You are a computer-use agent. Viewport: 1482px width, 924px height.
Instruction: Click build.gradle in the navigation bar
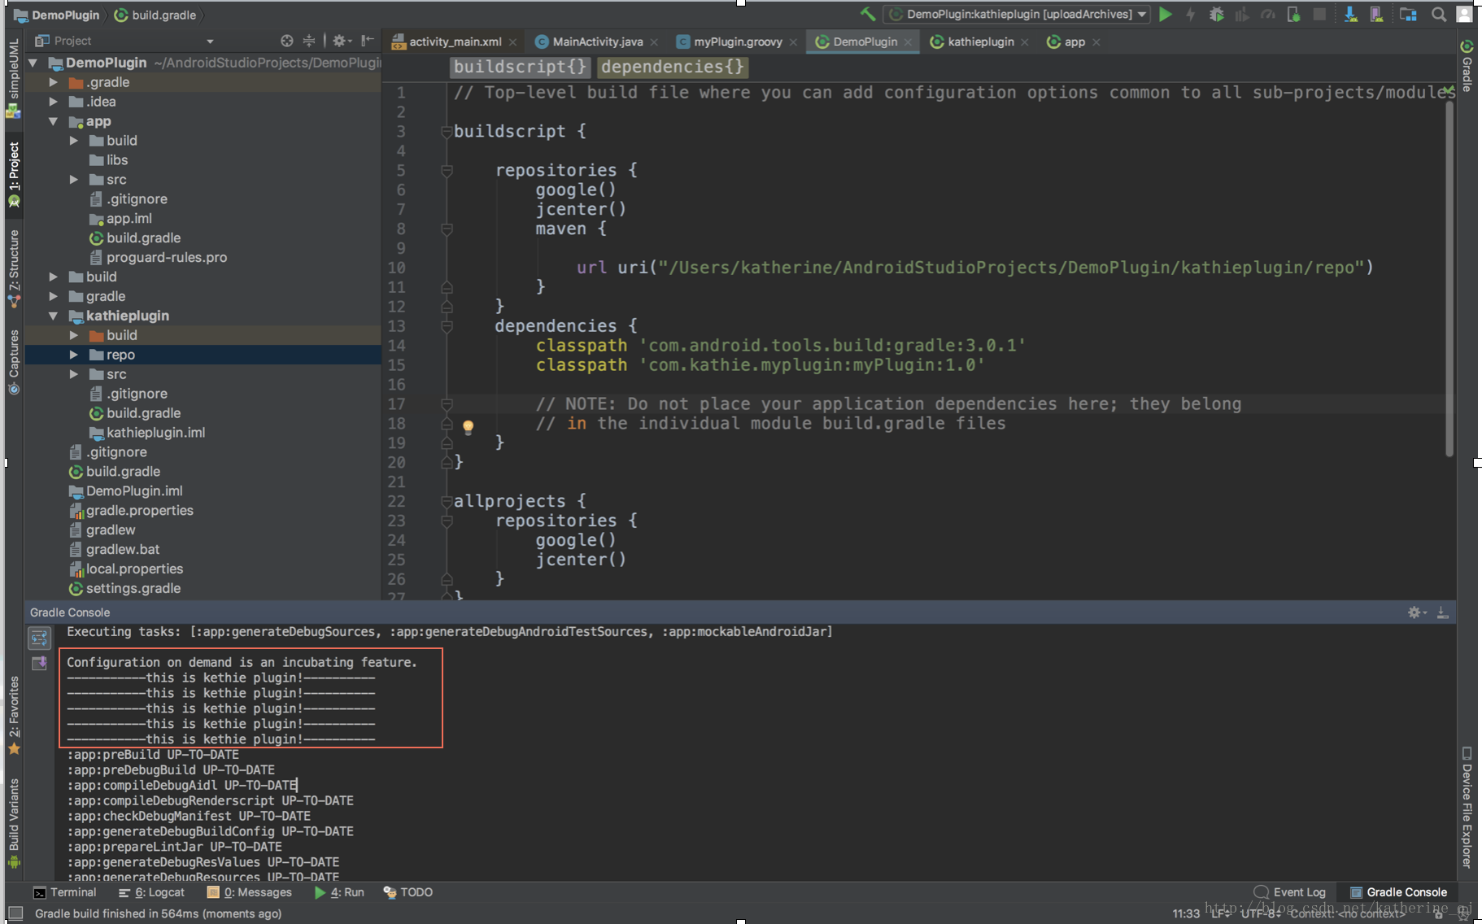(x=155, y=15)
